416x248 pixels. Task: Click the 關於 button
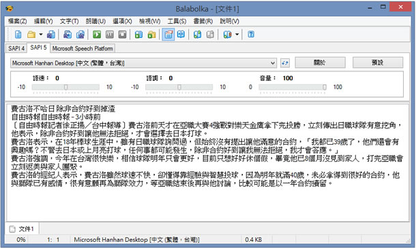[x=320, y=63]
